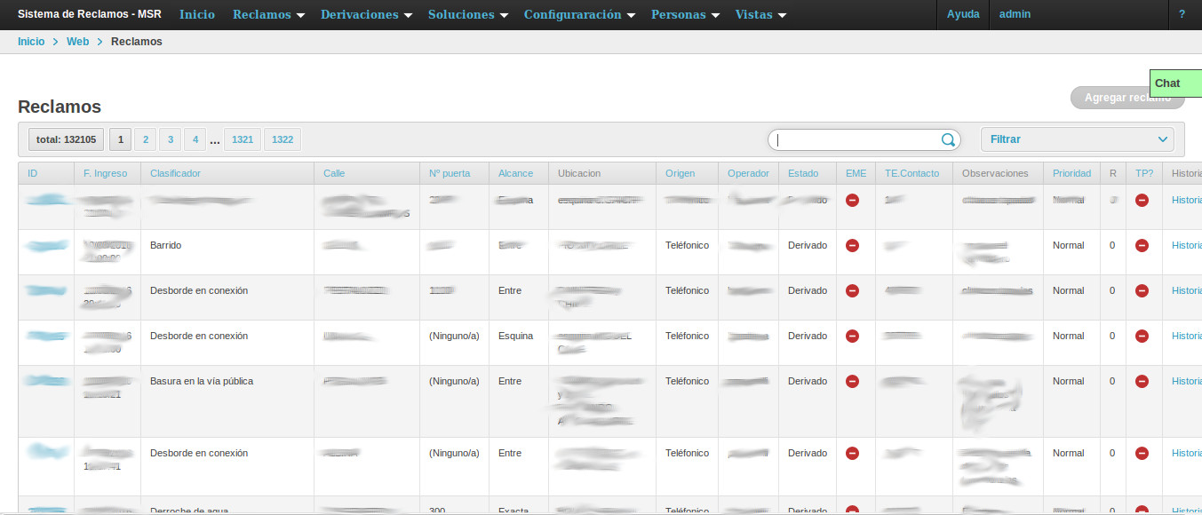Open the green Chat panel
The height and width of the screenshot is (515, 1202).
(x=1174, y=83)
